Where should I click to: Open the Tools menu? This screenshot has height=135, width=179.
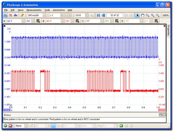(47, 10)
